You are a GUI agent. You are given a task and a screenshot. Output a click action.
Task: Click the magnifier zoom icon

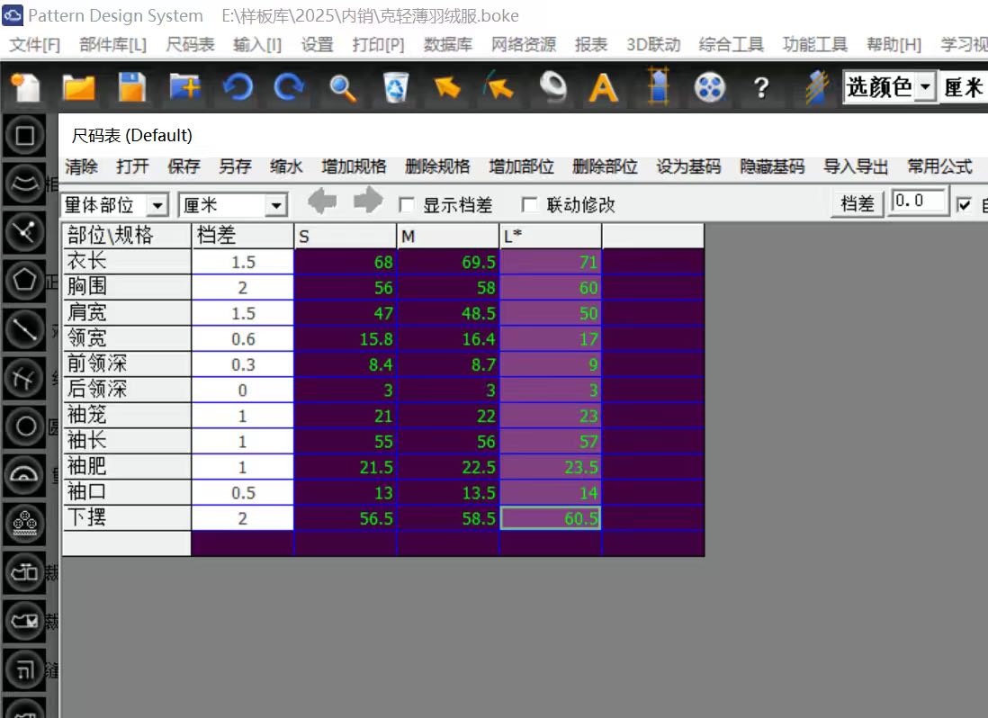click(342, 87)
